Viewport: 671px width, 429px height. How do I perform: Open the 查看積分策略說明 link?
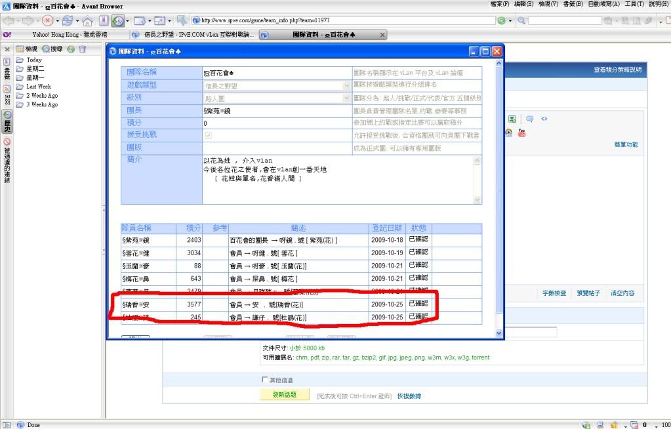tap(618, 70)
